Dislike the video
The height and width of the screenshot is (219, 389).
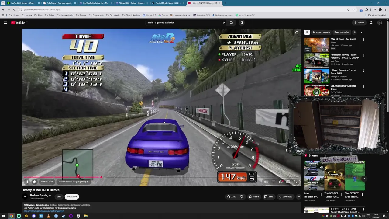coord(242,197)
